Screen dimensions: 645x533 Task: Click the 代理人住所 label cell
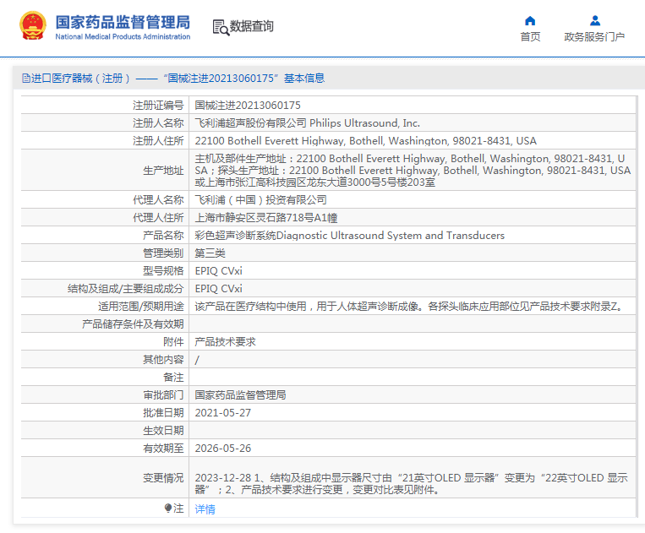point(105,218)
